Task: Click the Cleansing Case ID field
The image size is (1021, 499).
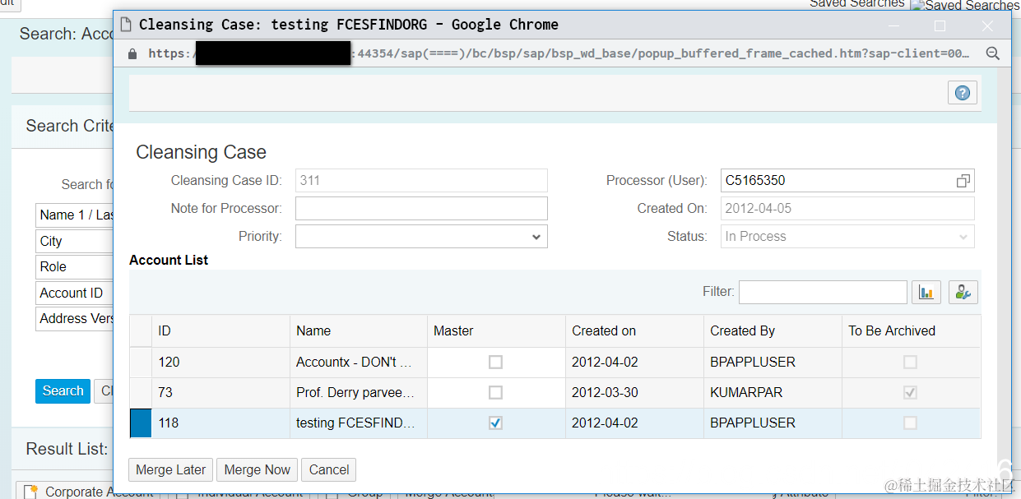Action: (x=421, y=181)
